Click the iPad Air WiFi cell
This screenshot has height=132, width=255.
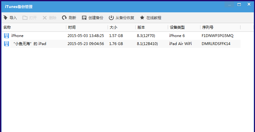(180, 43)
